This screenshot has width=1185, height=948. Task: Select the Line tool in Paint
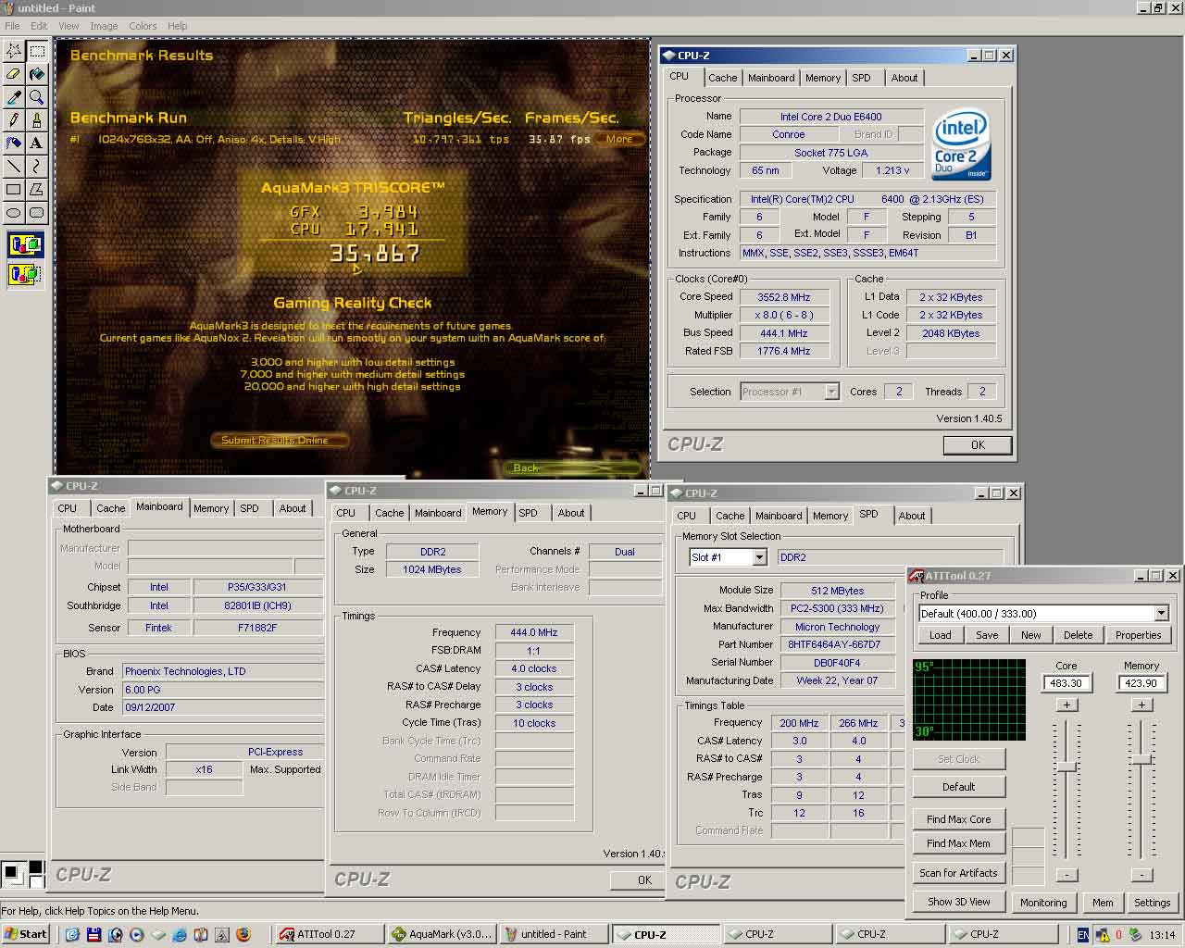(14, 167)
